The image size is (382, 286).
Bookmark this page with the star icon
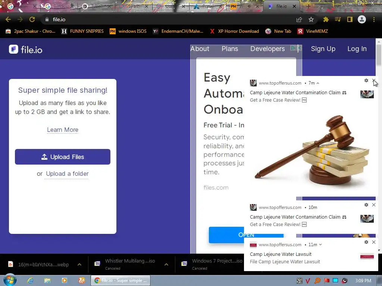[x=311, y=19]
